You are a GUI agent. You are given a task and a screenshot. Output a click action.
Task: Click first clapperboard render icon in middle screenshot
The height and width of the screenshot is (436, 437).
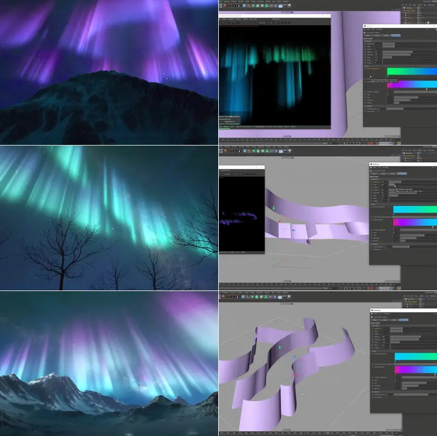coord(230,151)
